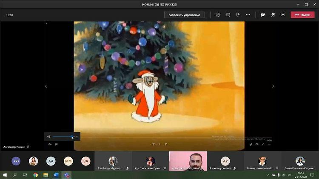Go to the next shared slide arrow
The height and width of the screenshot is (179, 319).
(x=273, y=86)
